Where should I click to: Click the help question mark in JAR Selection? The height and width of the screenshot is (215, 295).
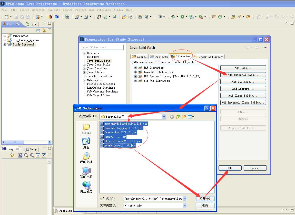point(207,108)
